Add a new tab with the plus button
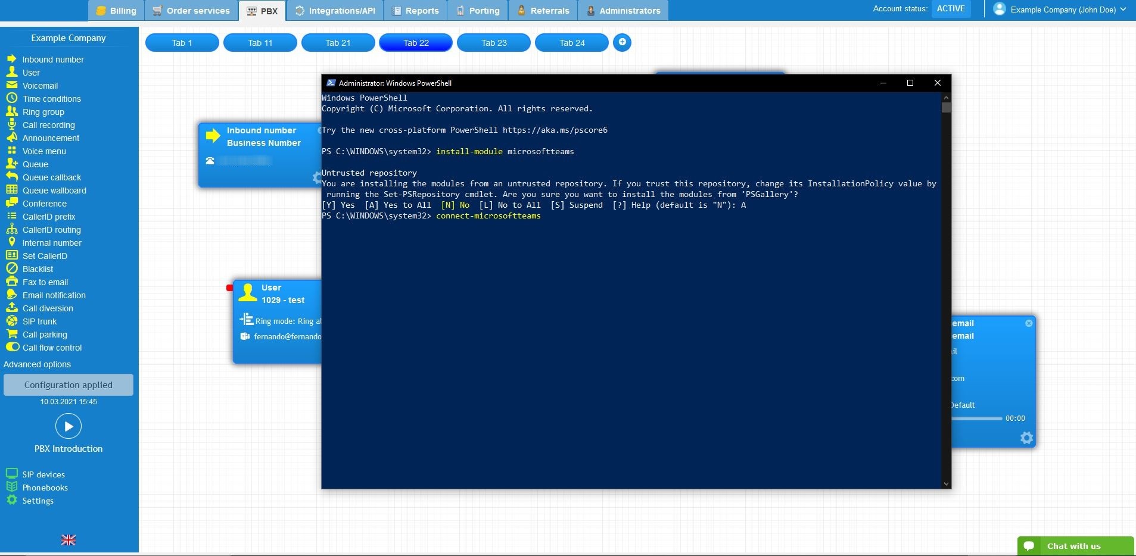The height and width of the screenshot is (556, 1136). click(x=621, y=42)
